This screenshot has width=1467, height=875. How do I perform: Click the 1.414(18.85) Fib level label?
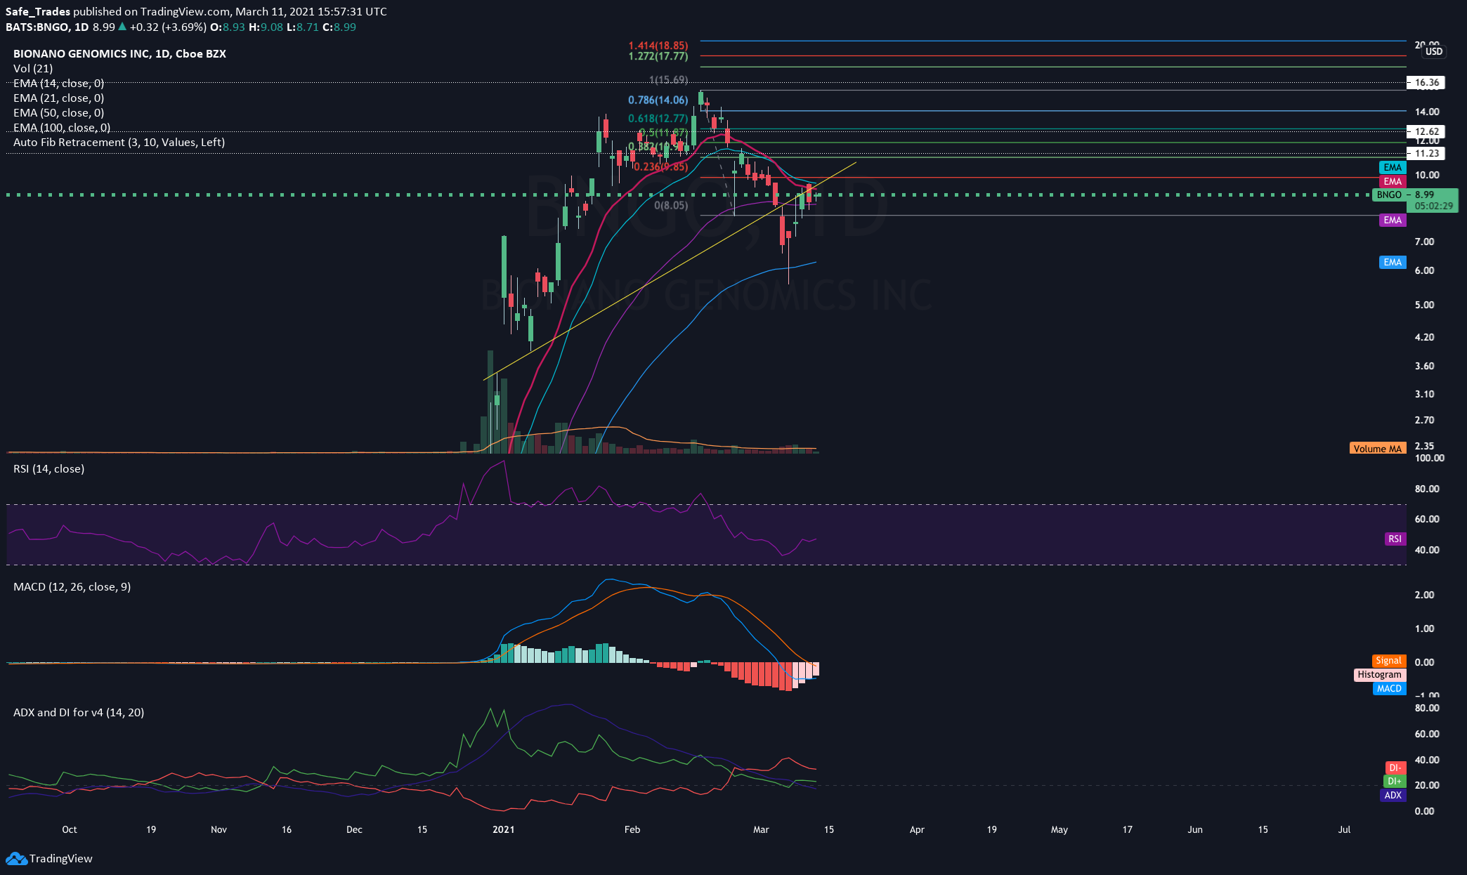click(x=658, y=46)
